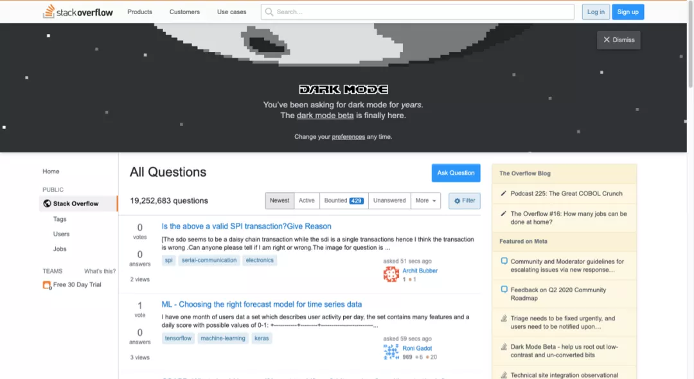
Task: Open the dark mode beta link
Action: [x=325, y=116]
